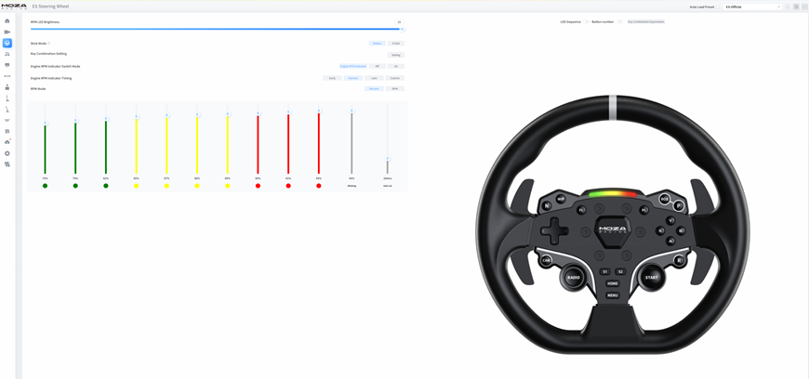Click the P button on the wheel
The width and height of the screenshot is (809, 379).
click(679, 205)
